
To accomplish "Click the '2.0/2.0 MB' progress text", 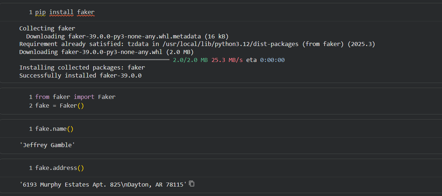I will (x=190, y=60).
